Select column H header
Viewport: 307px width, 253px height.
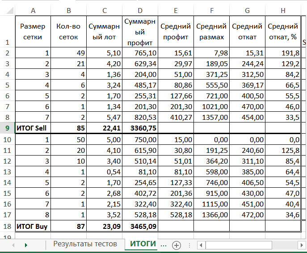tap(283, 11)
